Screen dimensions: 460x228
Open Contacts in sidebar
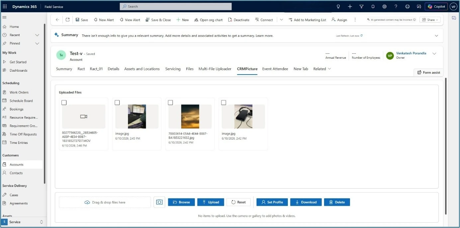point(16,173)
